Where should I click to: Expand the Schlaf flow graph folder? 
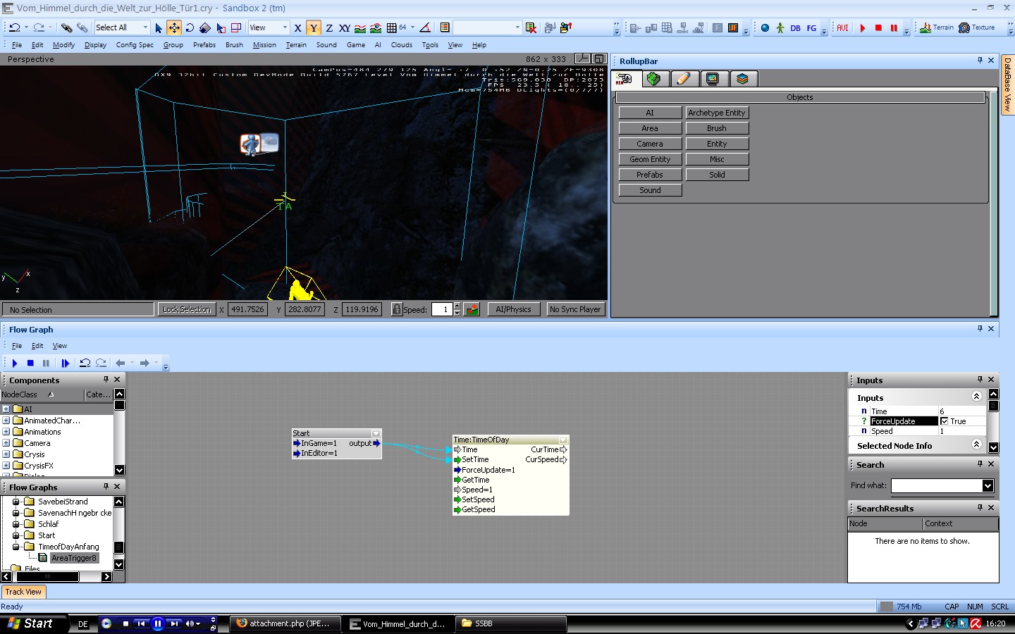click(x=16, y=524)
